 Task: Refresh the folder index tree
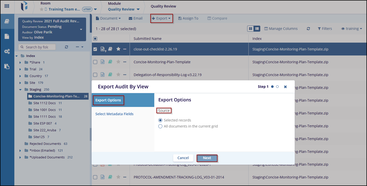point(66,47)
